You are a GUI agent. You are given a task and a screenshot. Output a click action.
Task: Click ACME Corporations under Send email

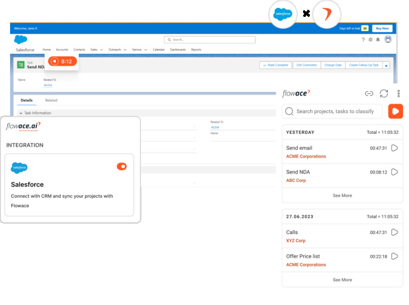(306, 156)
